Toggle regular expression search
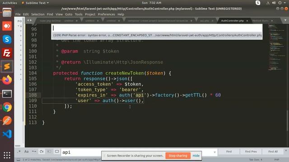 click(19, 152)
